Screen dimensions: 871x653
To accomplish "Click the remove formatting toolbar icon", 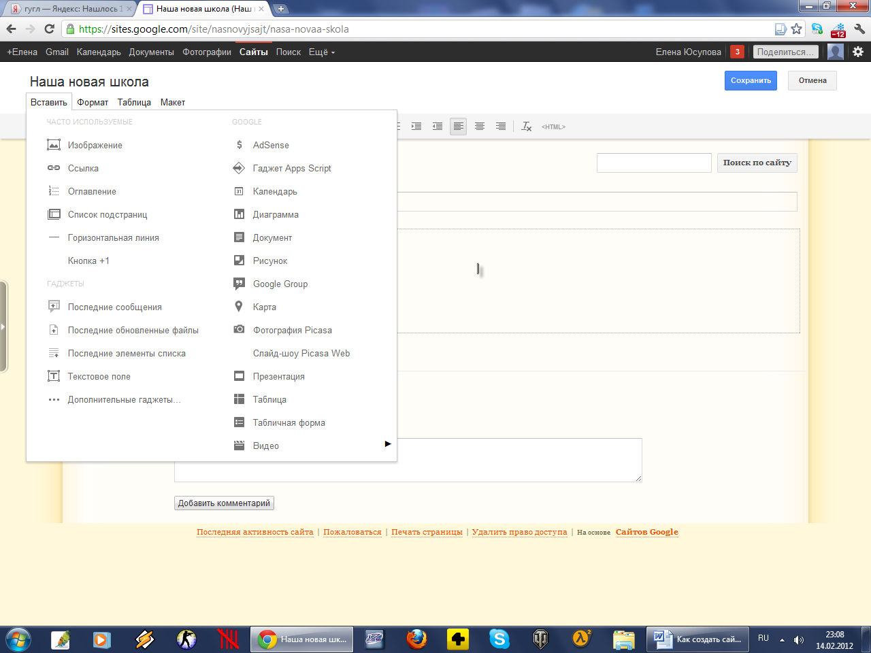I will (x=527, y=127).
